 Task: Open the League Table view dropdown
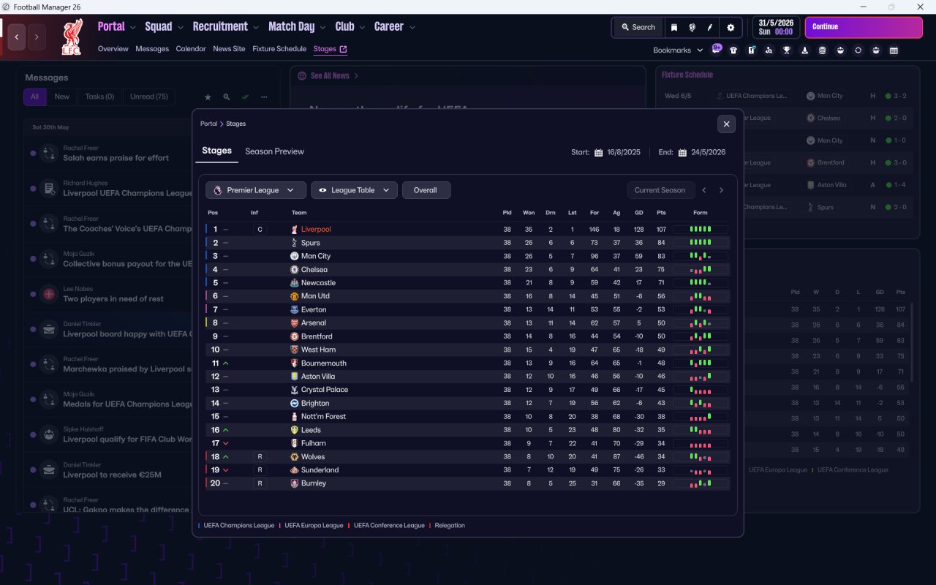click(355, 190)
